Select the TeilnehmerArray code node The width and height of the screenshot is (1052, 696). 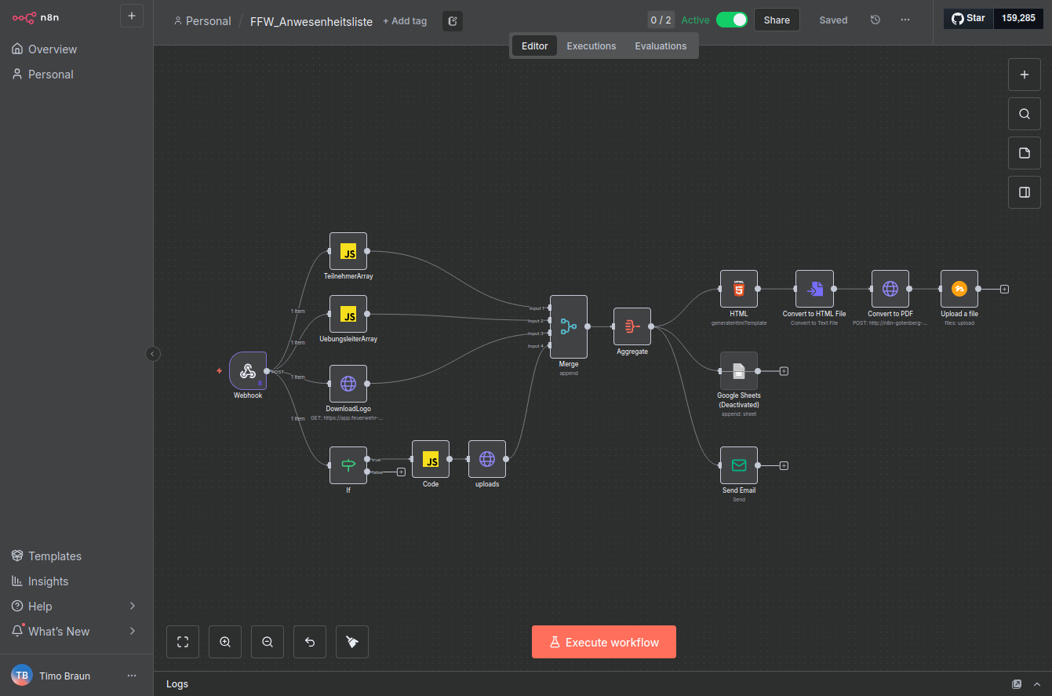348,251
